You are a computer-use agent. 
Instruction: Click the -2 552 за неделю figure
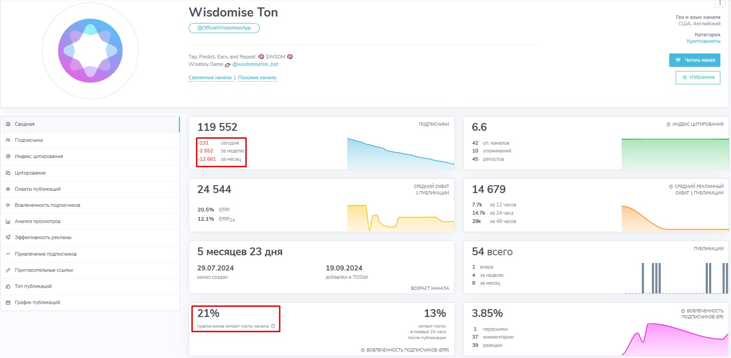221,151
